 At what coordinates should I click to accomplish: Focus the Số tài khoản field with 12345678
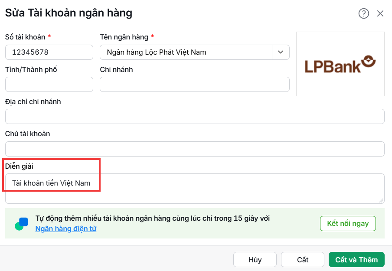(49, 52)
